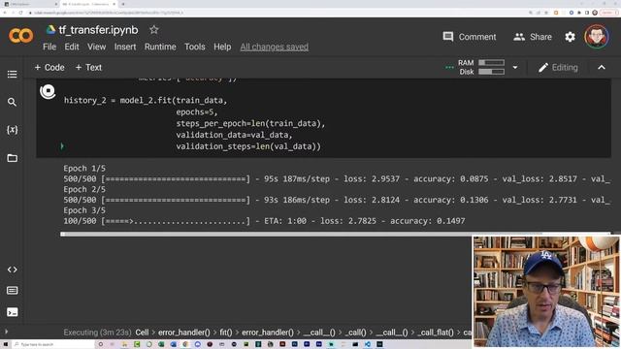Click the validation_steps code line
621x349 pixels.
pyautogui.click(x=248, y=146)
